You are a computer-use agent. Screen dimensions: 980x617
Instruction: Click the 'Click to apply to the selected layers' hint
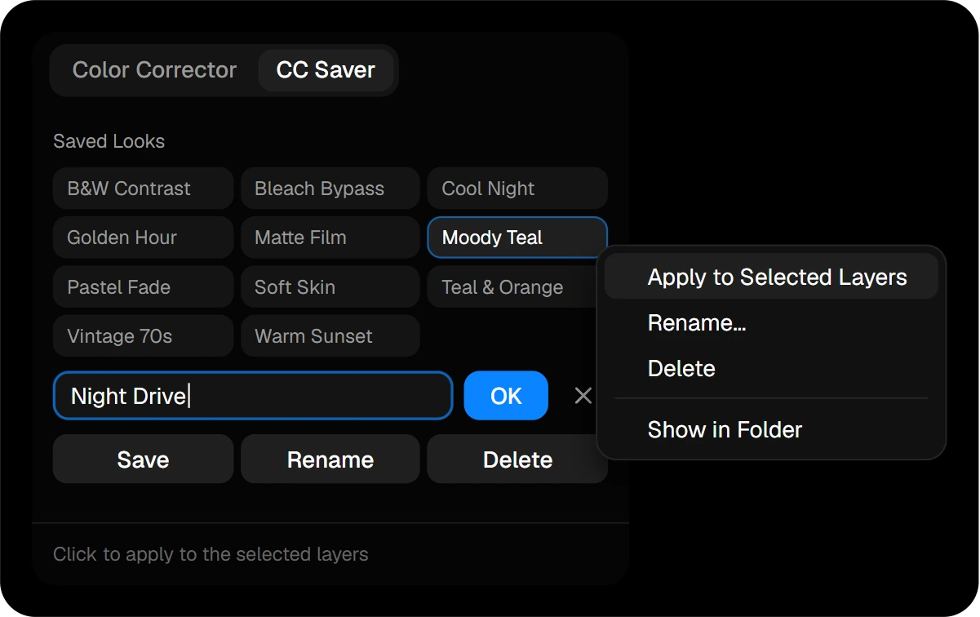coord(211,555)
